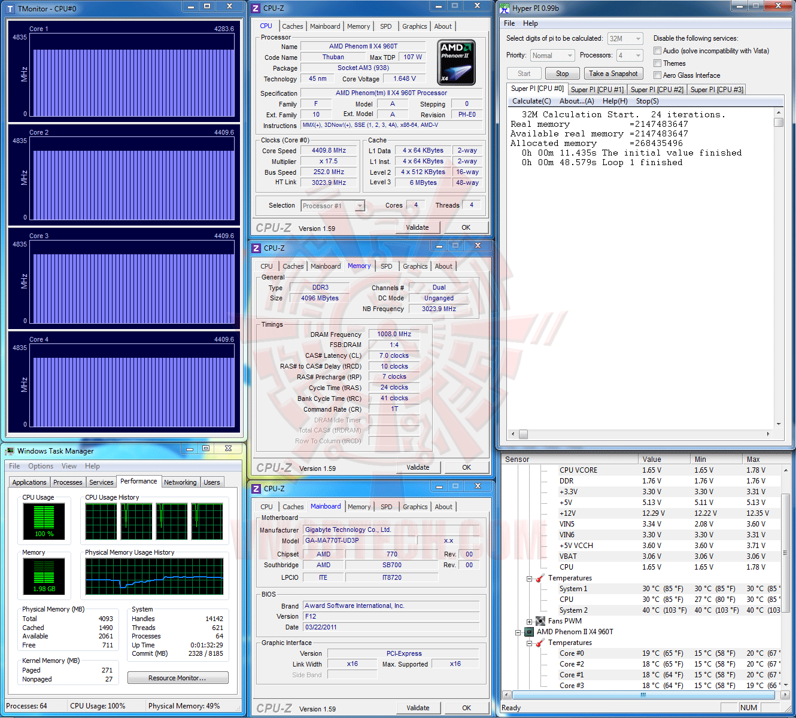Click the Sensor column header
The image size is (796, 718).
coord(570,460)
